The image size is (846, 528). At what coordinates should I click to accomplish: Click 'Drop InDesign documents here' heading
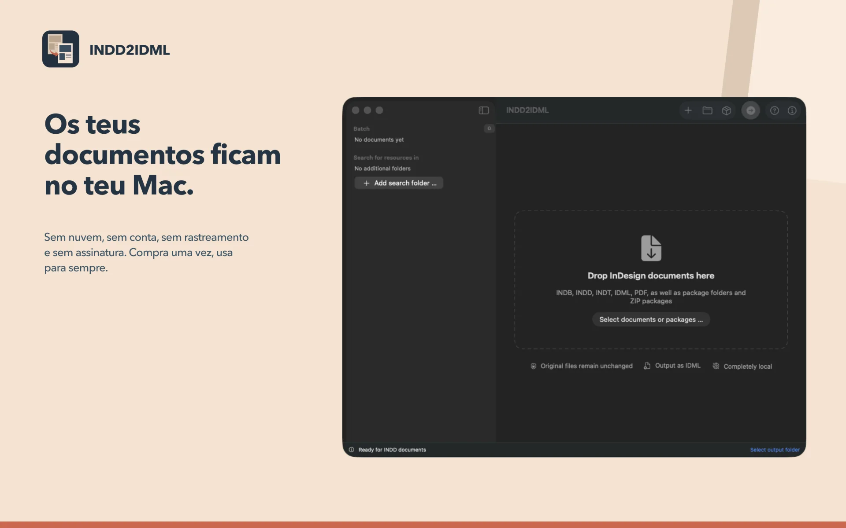[651, 275]
